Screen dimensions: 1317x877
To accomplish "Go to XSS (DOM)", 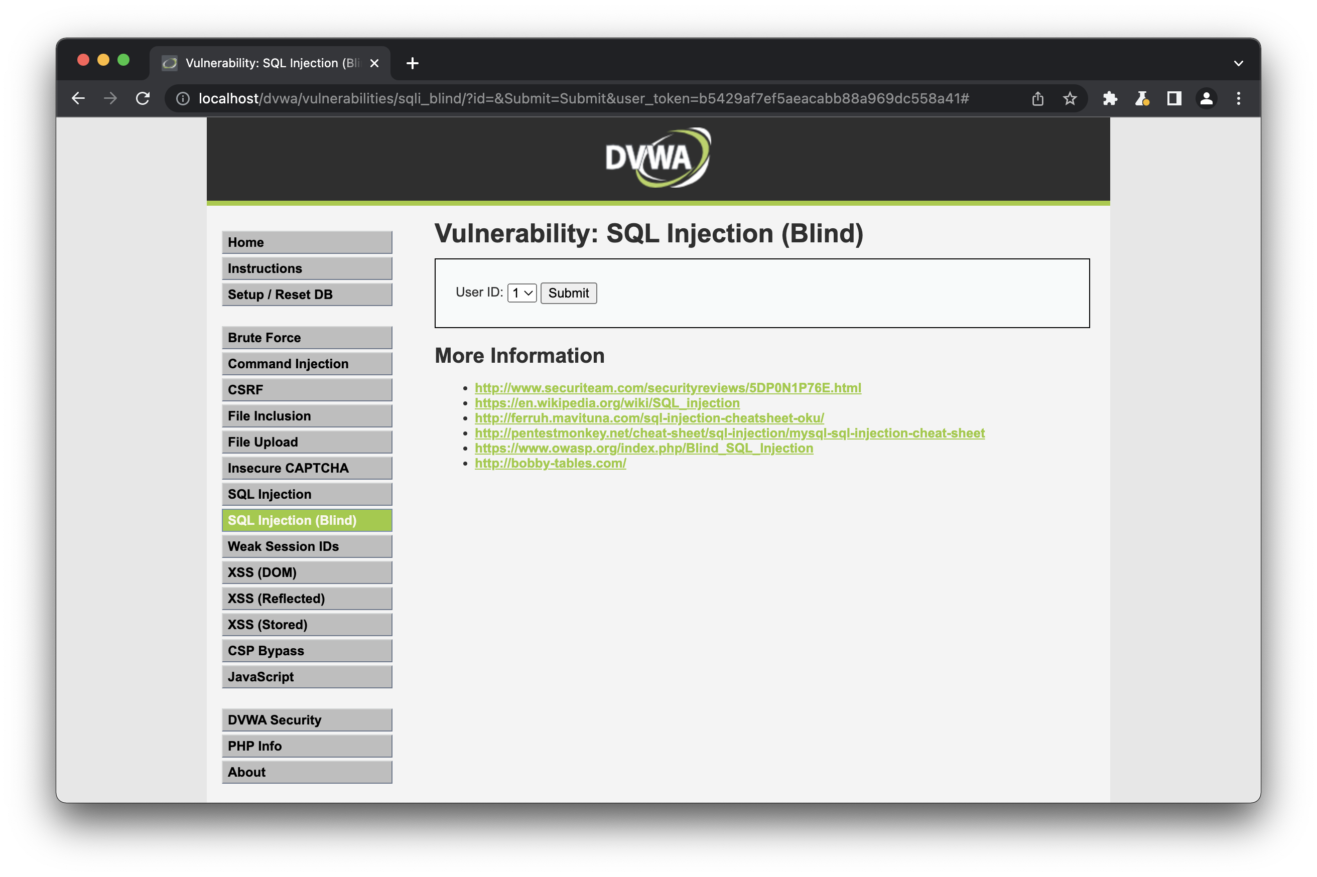I will 307,573.
